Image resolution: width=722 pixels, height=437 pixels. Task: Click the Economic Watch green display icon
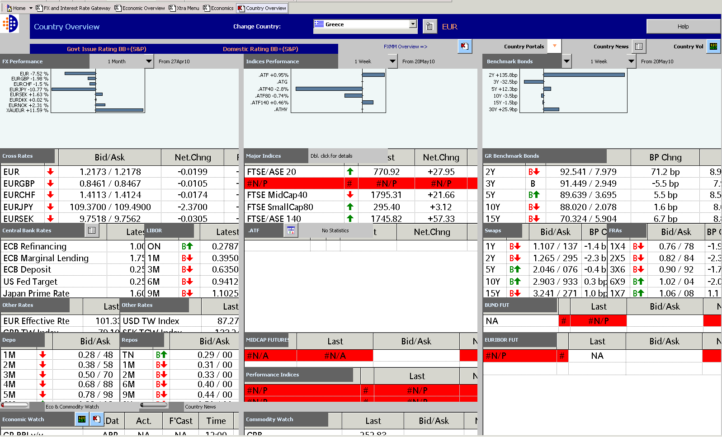[x=82, y=419]
